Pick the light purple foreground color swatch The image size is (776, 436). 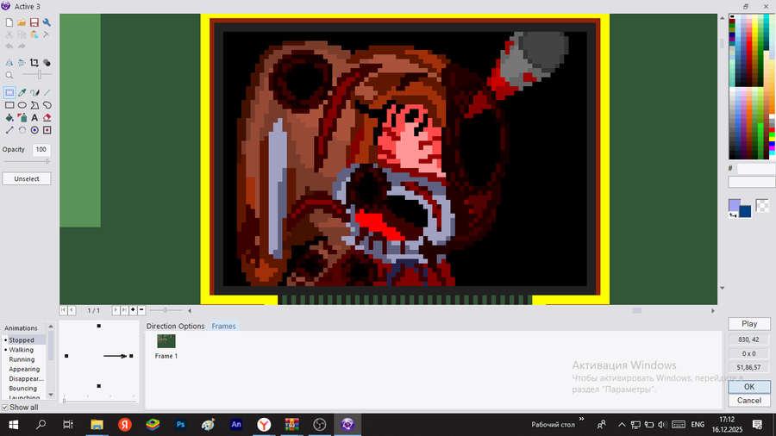point(734,204)
